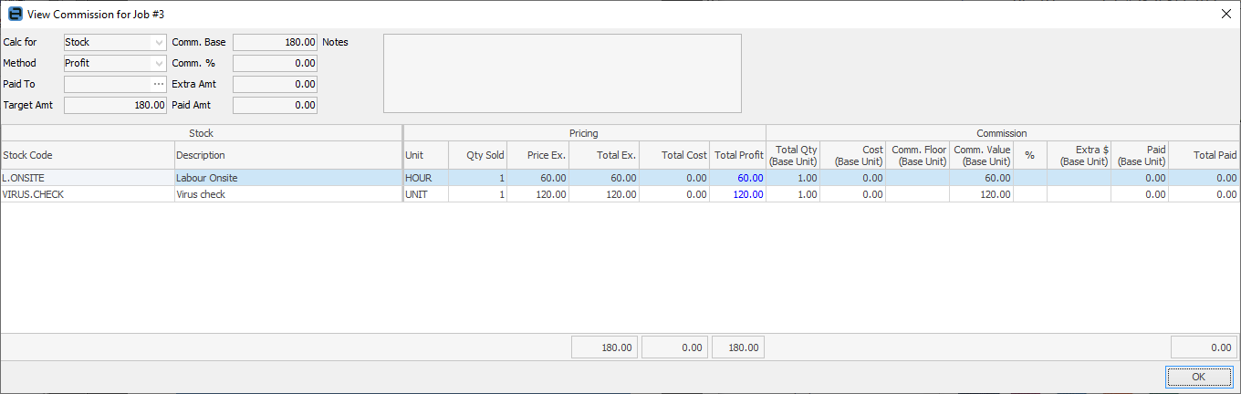Focus the Comm. % field
This screenshot has height=394, width=1241.
pyautogui.click(x=275, y=64)
